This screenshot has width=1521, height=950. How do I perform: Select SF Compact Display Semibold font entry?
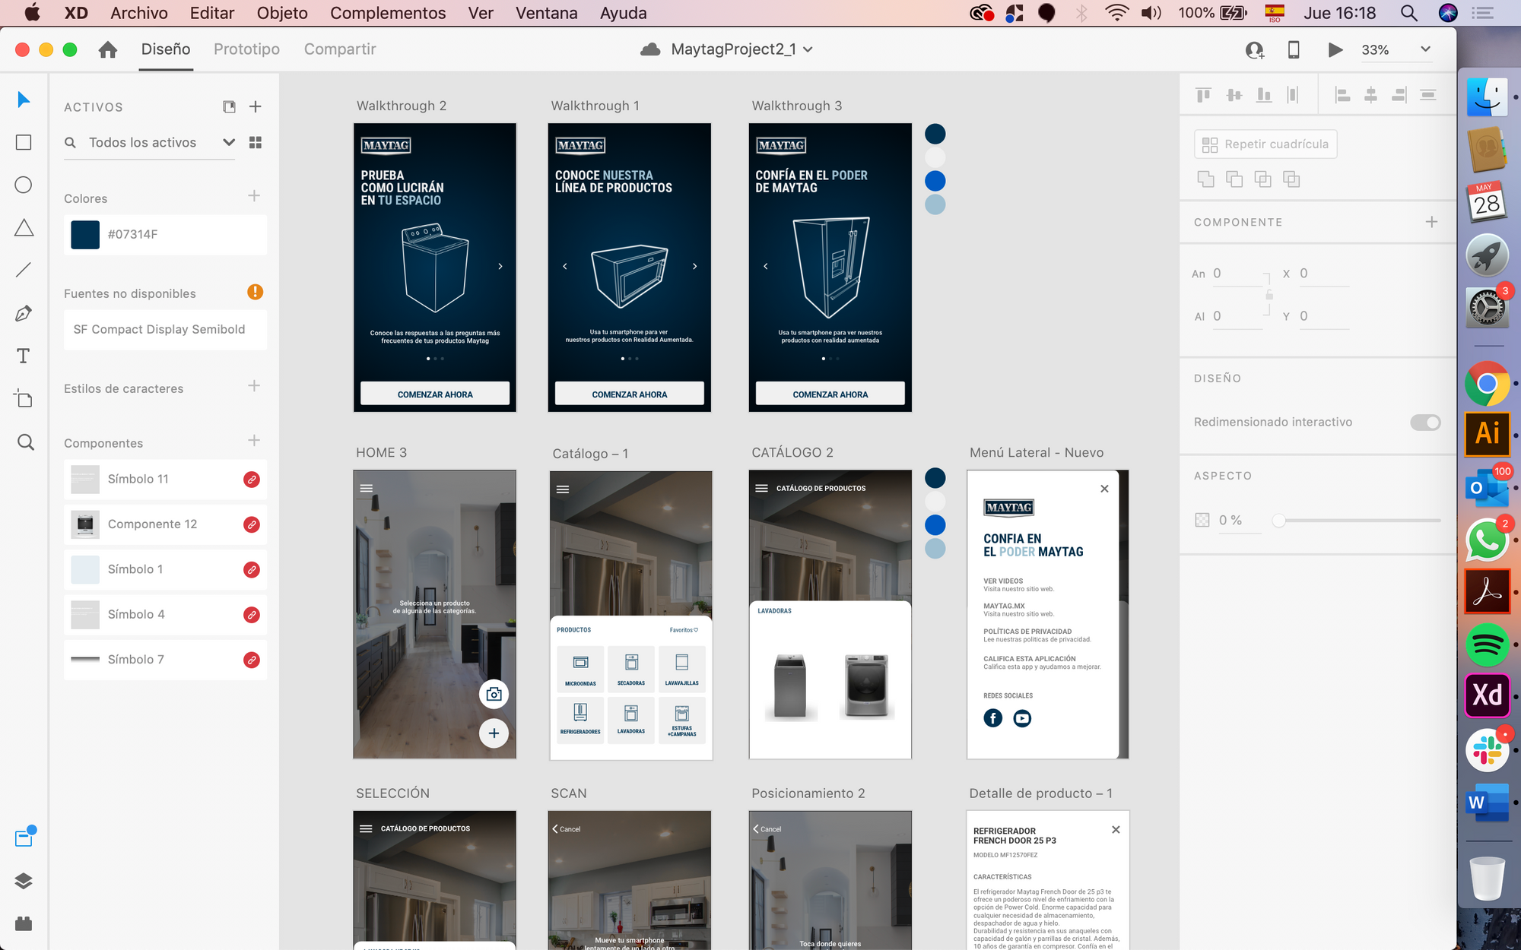pos(165,329)
